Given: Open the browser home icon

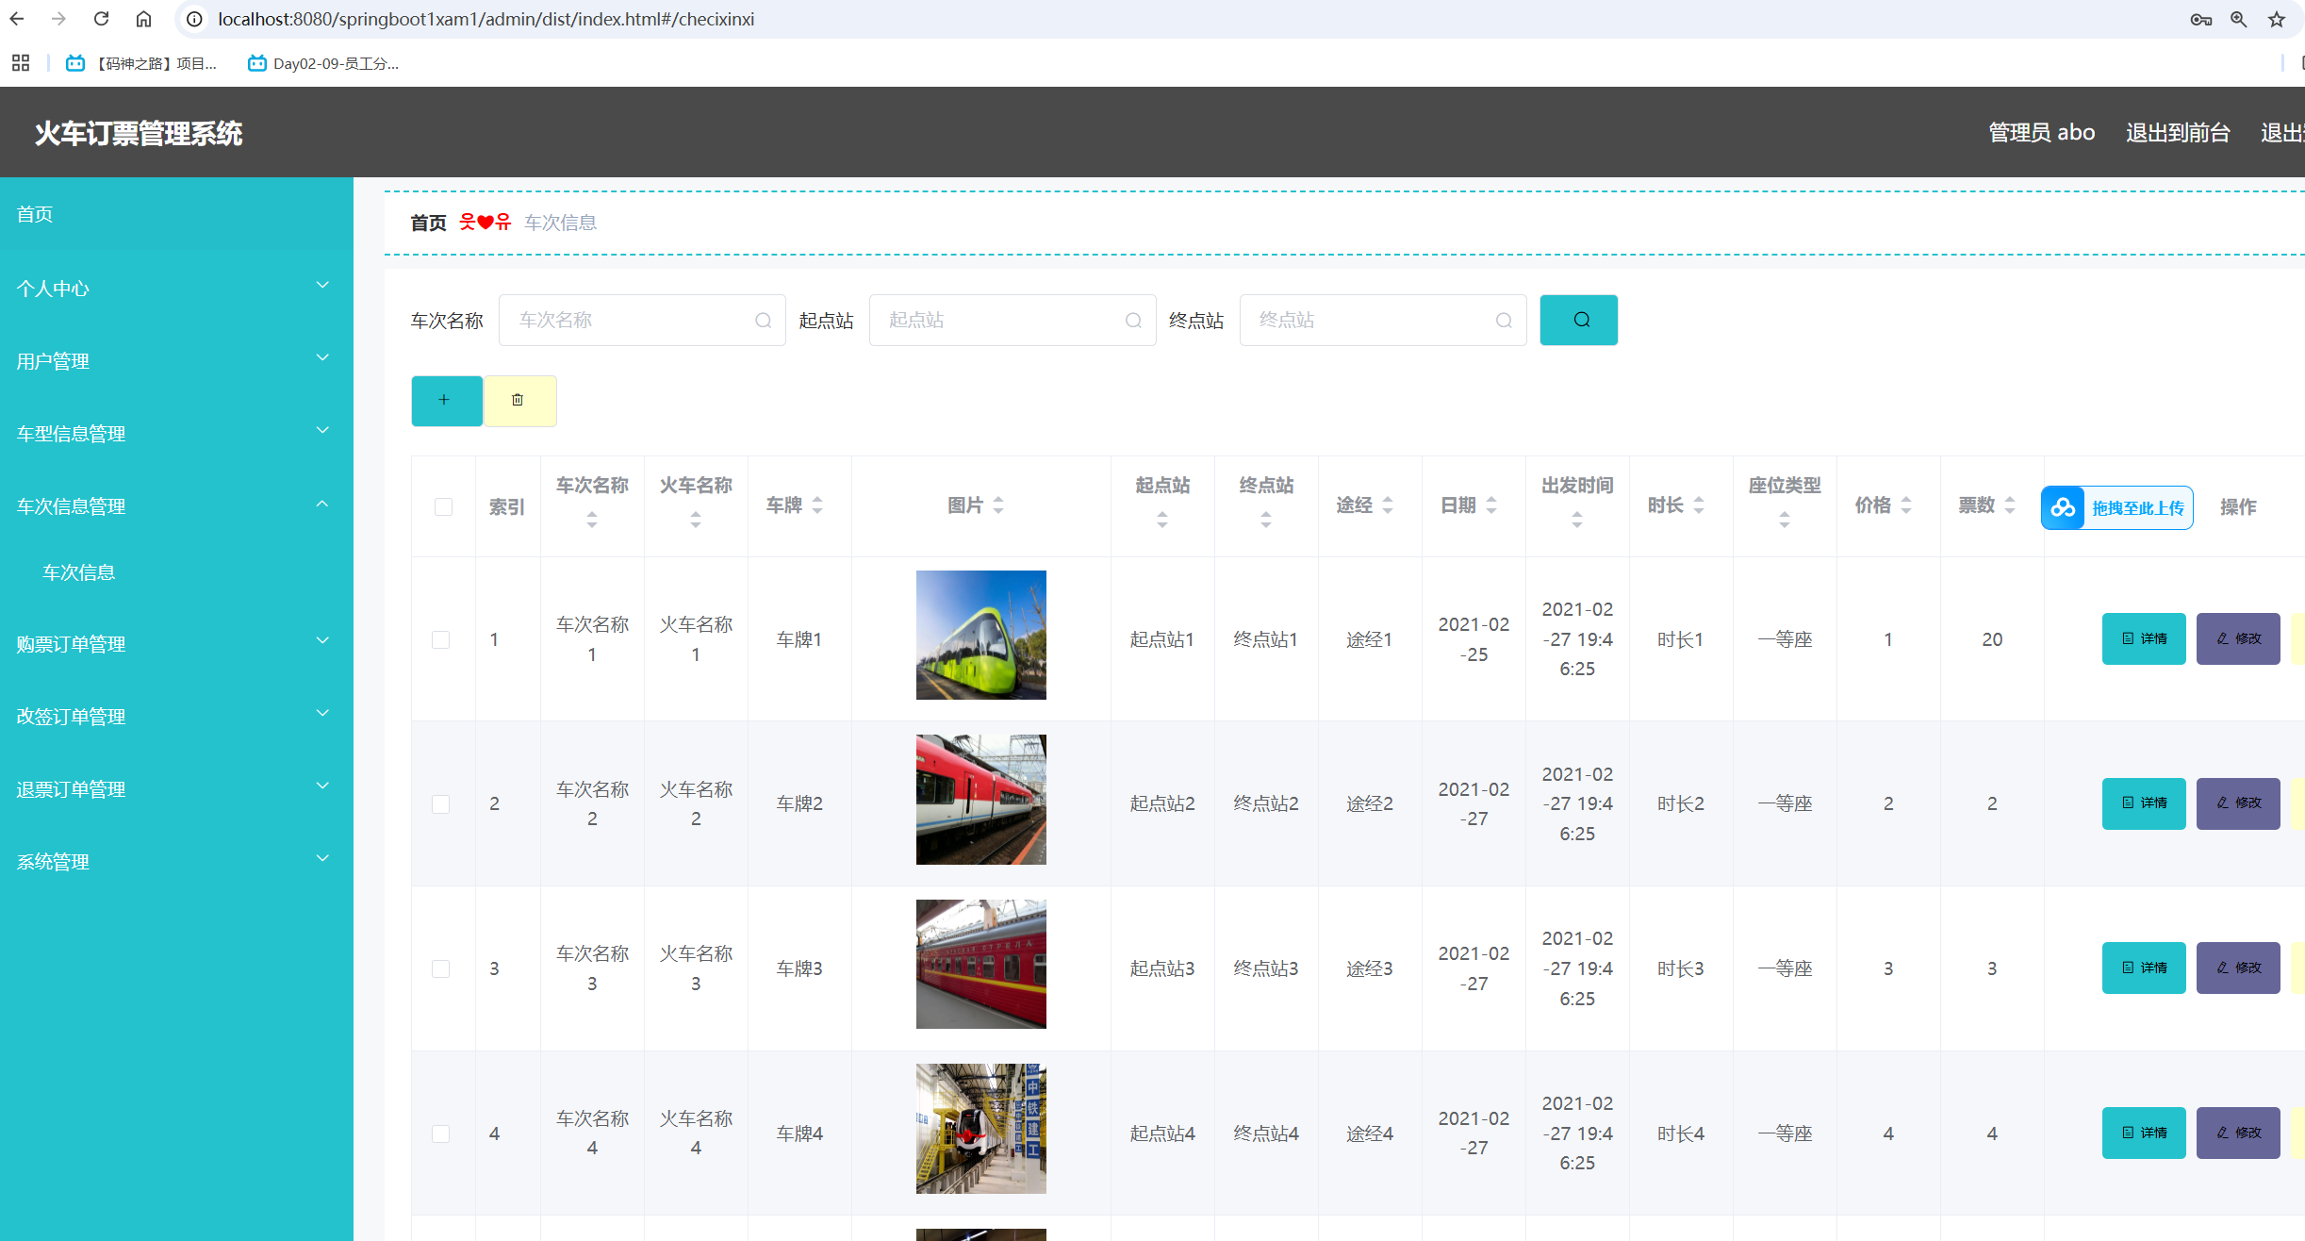Looking at the screenshot, I should pyautogui.click(x=143, y=19).
